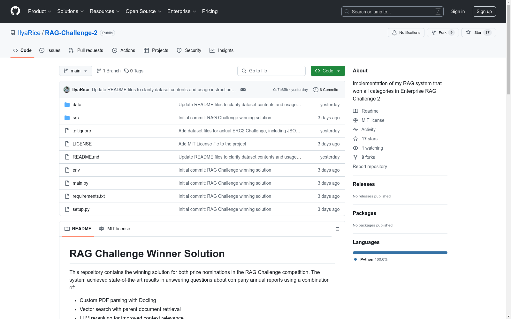Open the RAG-Challenge-2 repository name link
Viewport: 511px width, 319px height.
click(x=71, y=33)
